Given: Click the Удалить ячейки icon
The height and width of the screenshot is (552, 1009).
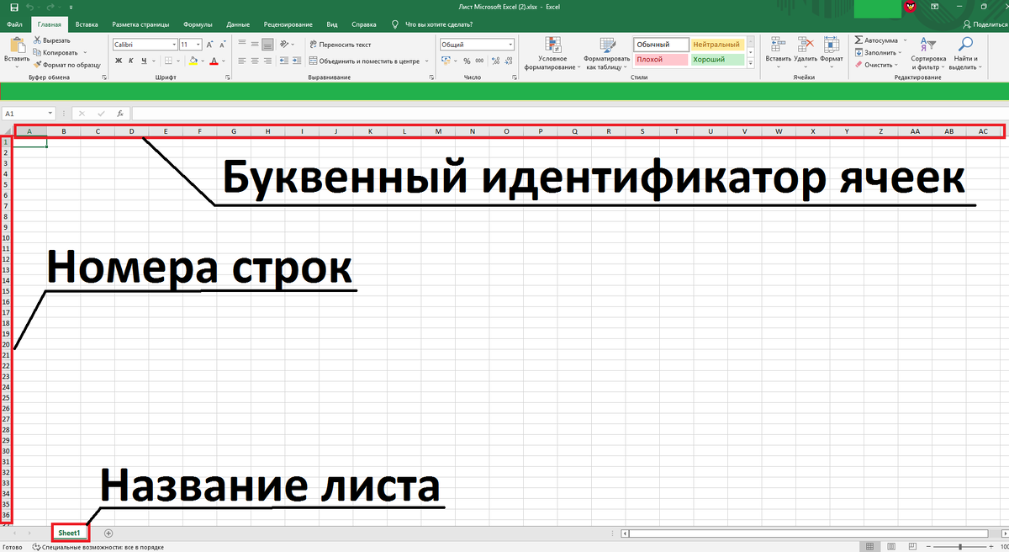Looking at the screenshot, I should (x=805, y=45).
